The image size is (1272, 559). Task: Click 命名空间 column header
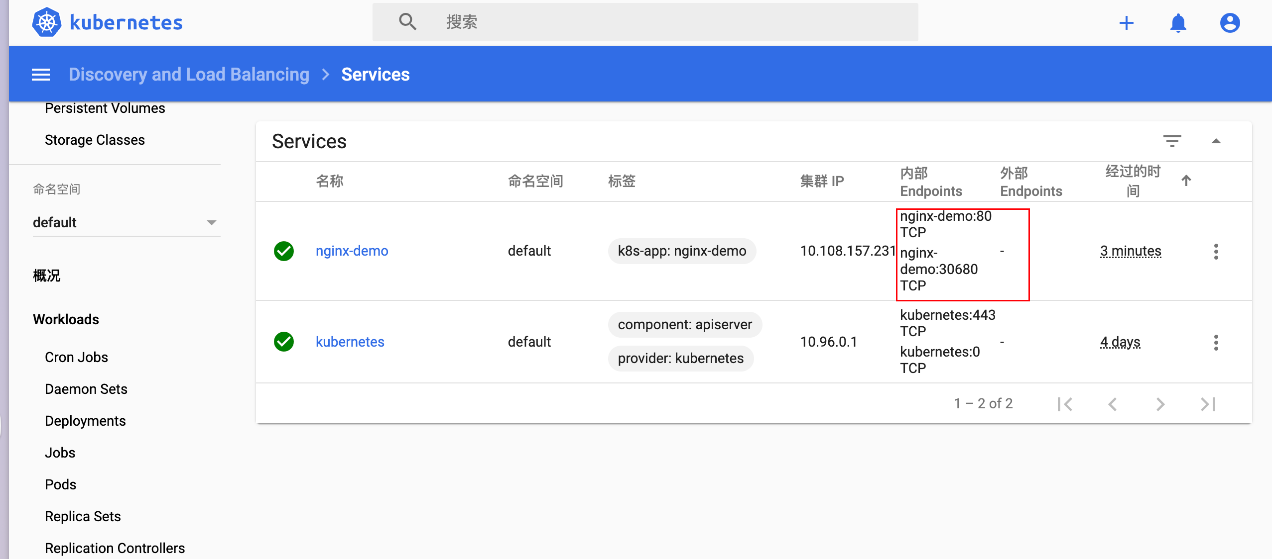click(535, 181)
